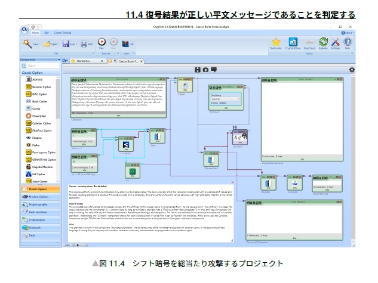Viewport: 378px width, 283px height.
Task: Expand Execute group dialog launcher
Action: (x=118, y=54)
